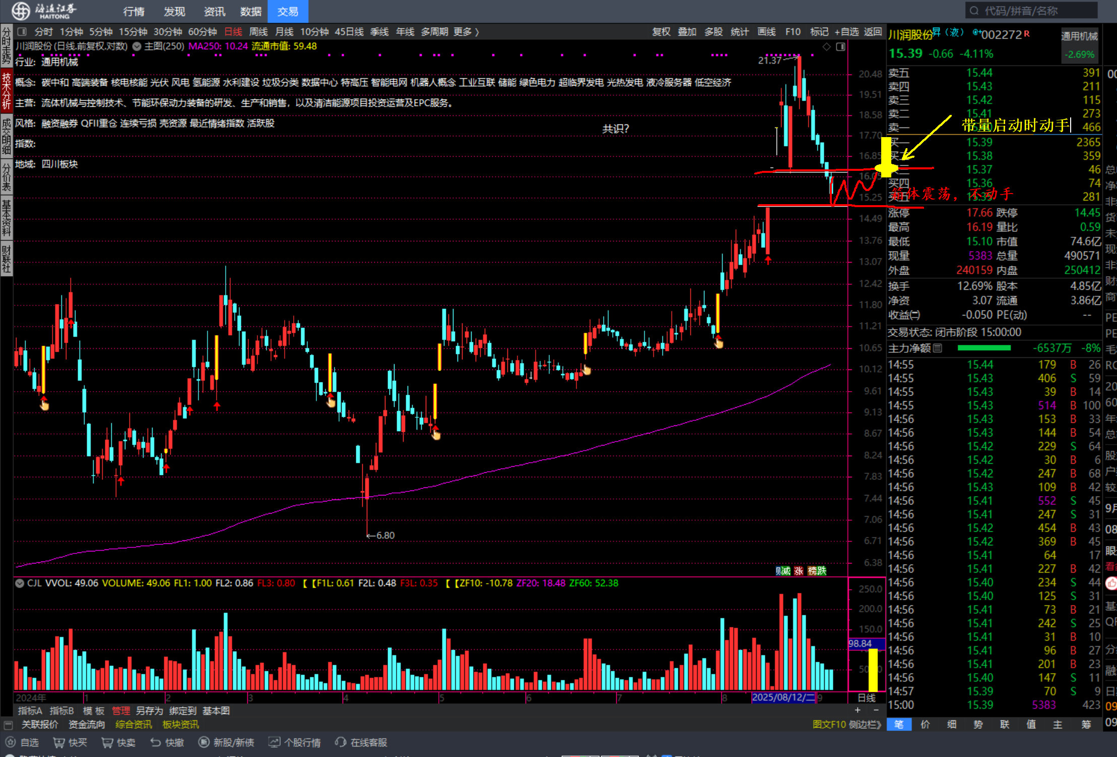Focus the stock code search field
1117x757 pixels.
click(1031, 11)
